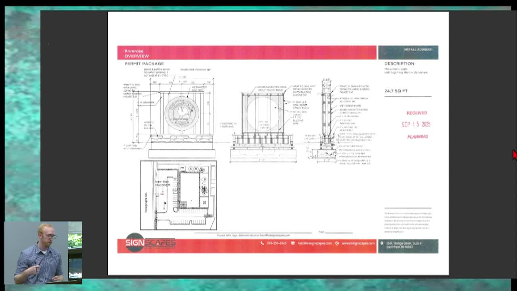Viewport: 517px width, 291px height.
Task: Click the email address link in the footer
Action: pos(314,243)
